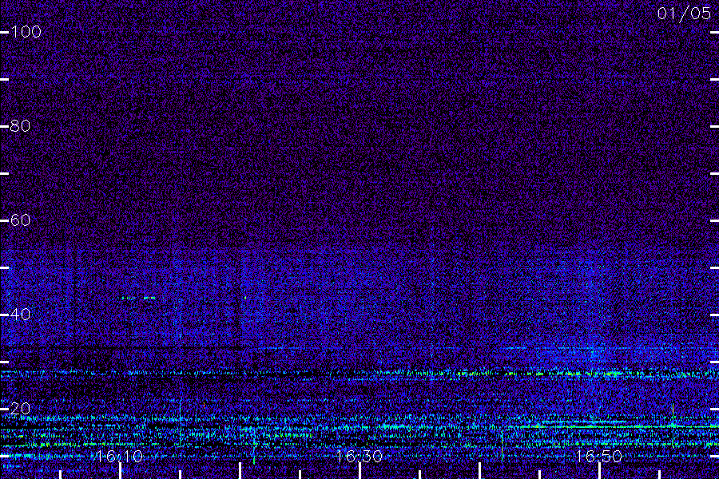Click the 01/05 date label
Viewport: 719px width, 479px height.
684,14
